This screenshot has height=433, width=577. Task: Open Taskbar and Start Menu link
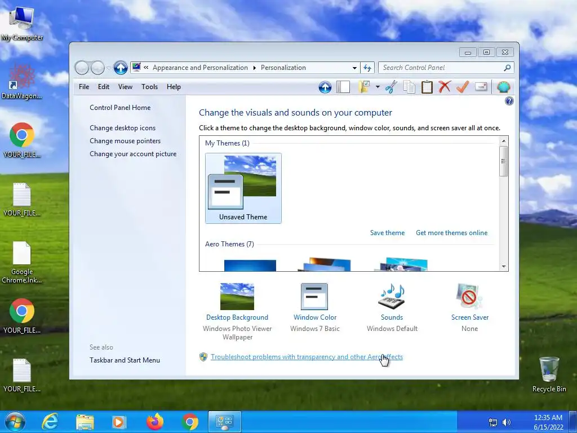125,360
